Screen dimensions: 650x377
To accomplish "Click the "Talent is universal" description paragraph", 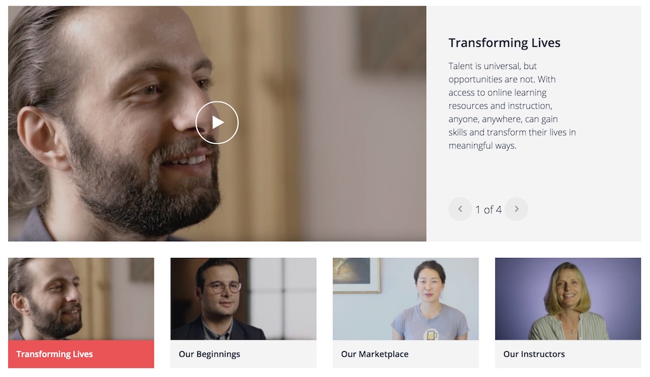I will coord(512,106).
